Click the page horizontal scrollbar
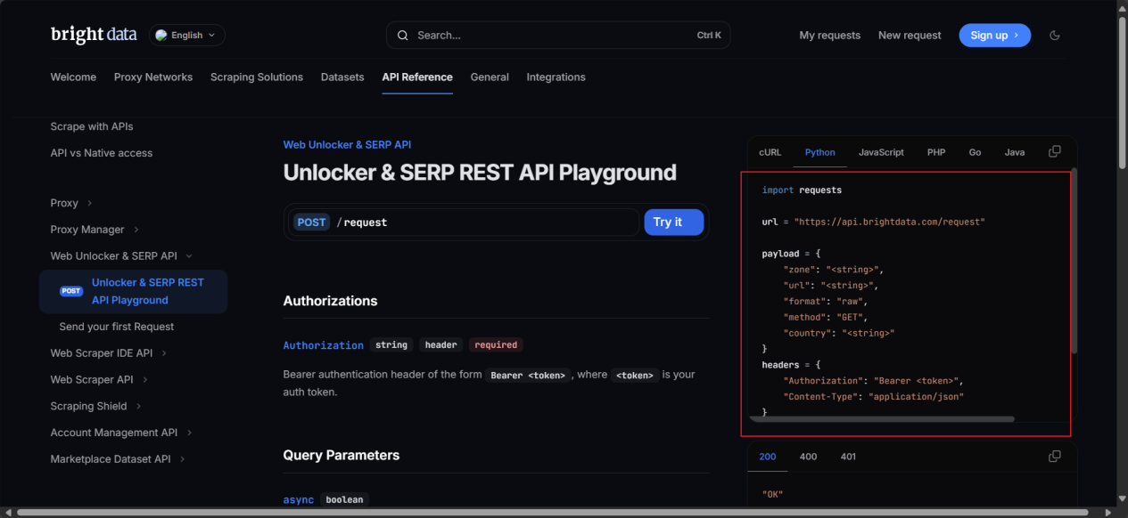Viewport: 1128px width, 518px height. pos(552,513)
